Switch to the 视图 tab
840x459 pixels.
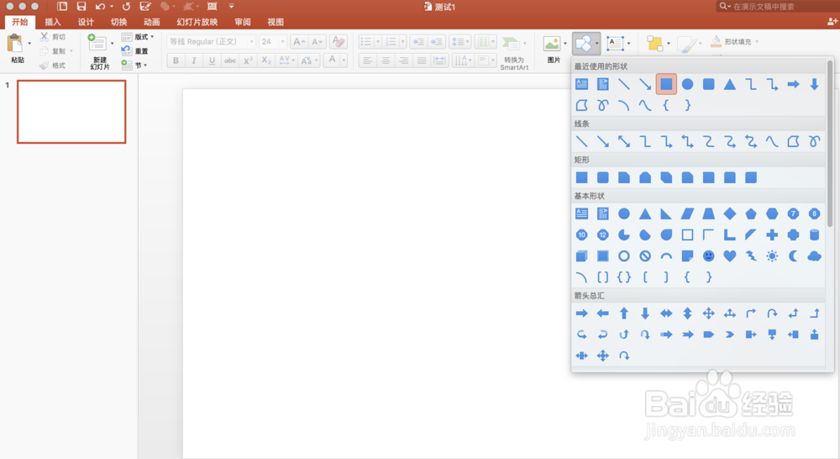pyautogui.click(x=276, y=22)
